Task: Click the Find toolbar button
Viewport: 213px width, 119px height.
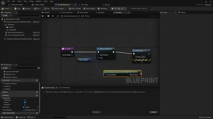Action: pyautogui.click(x=47, y=9)
